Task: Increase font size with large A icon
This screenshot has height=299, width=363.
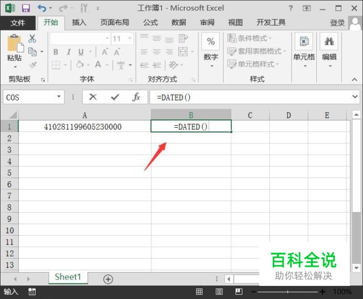Action: click(104, 52)
